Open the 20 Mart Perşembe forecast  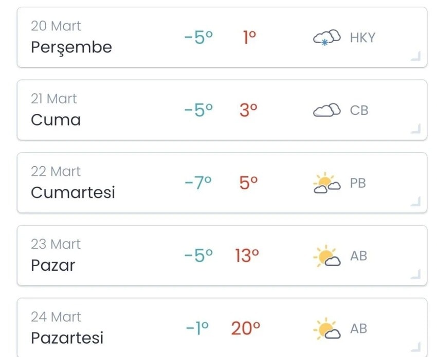coord(222,37)
